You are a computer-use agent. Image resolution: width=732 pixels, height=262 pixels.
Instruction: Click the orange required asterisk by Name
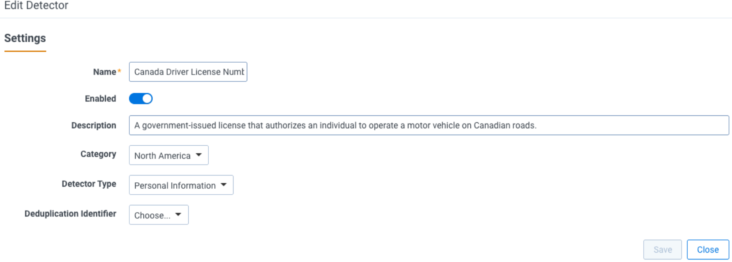point(120,71)
